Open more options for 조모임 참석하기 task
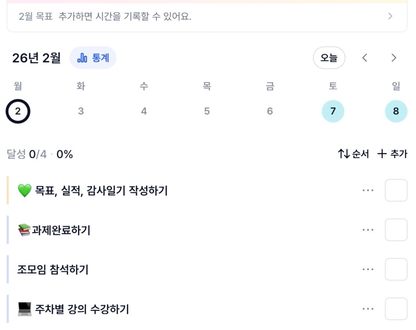 pyautogui.click(x=368, y=269)
